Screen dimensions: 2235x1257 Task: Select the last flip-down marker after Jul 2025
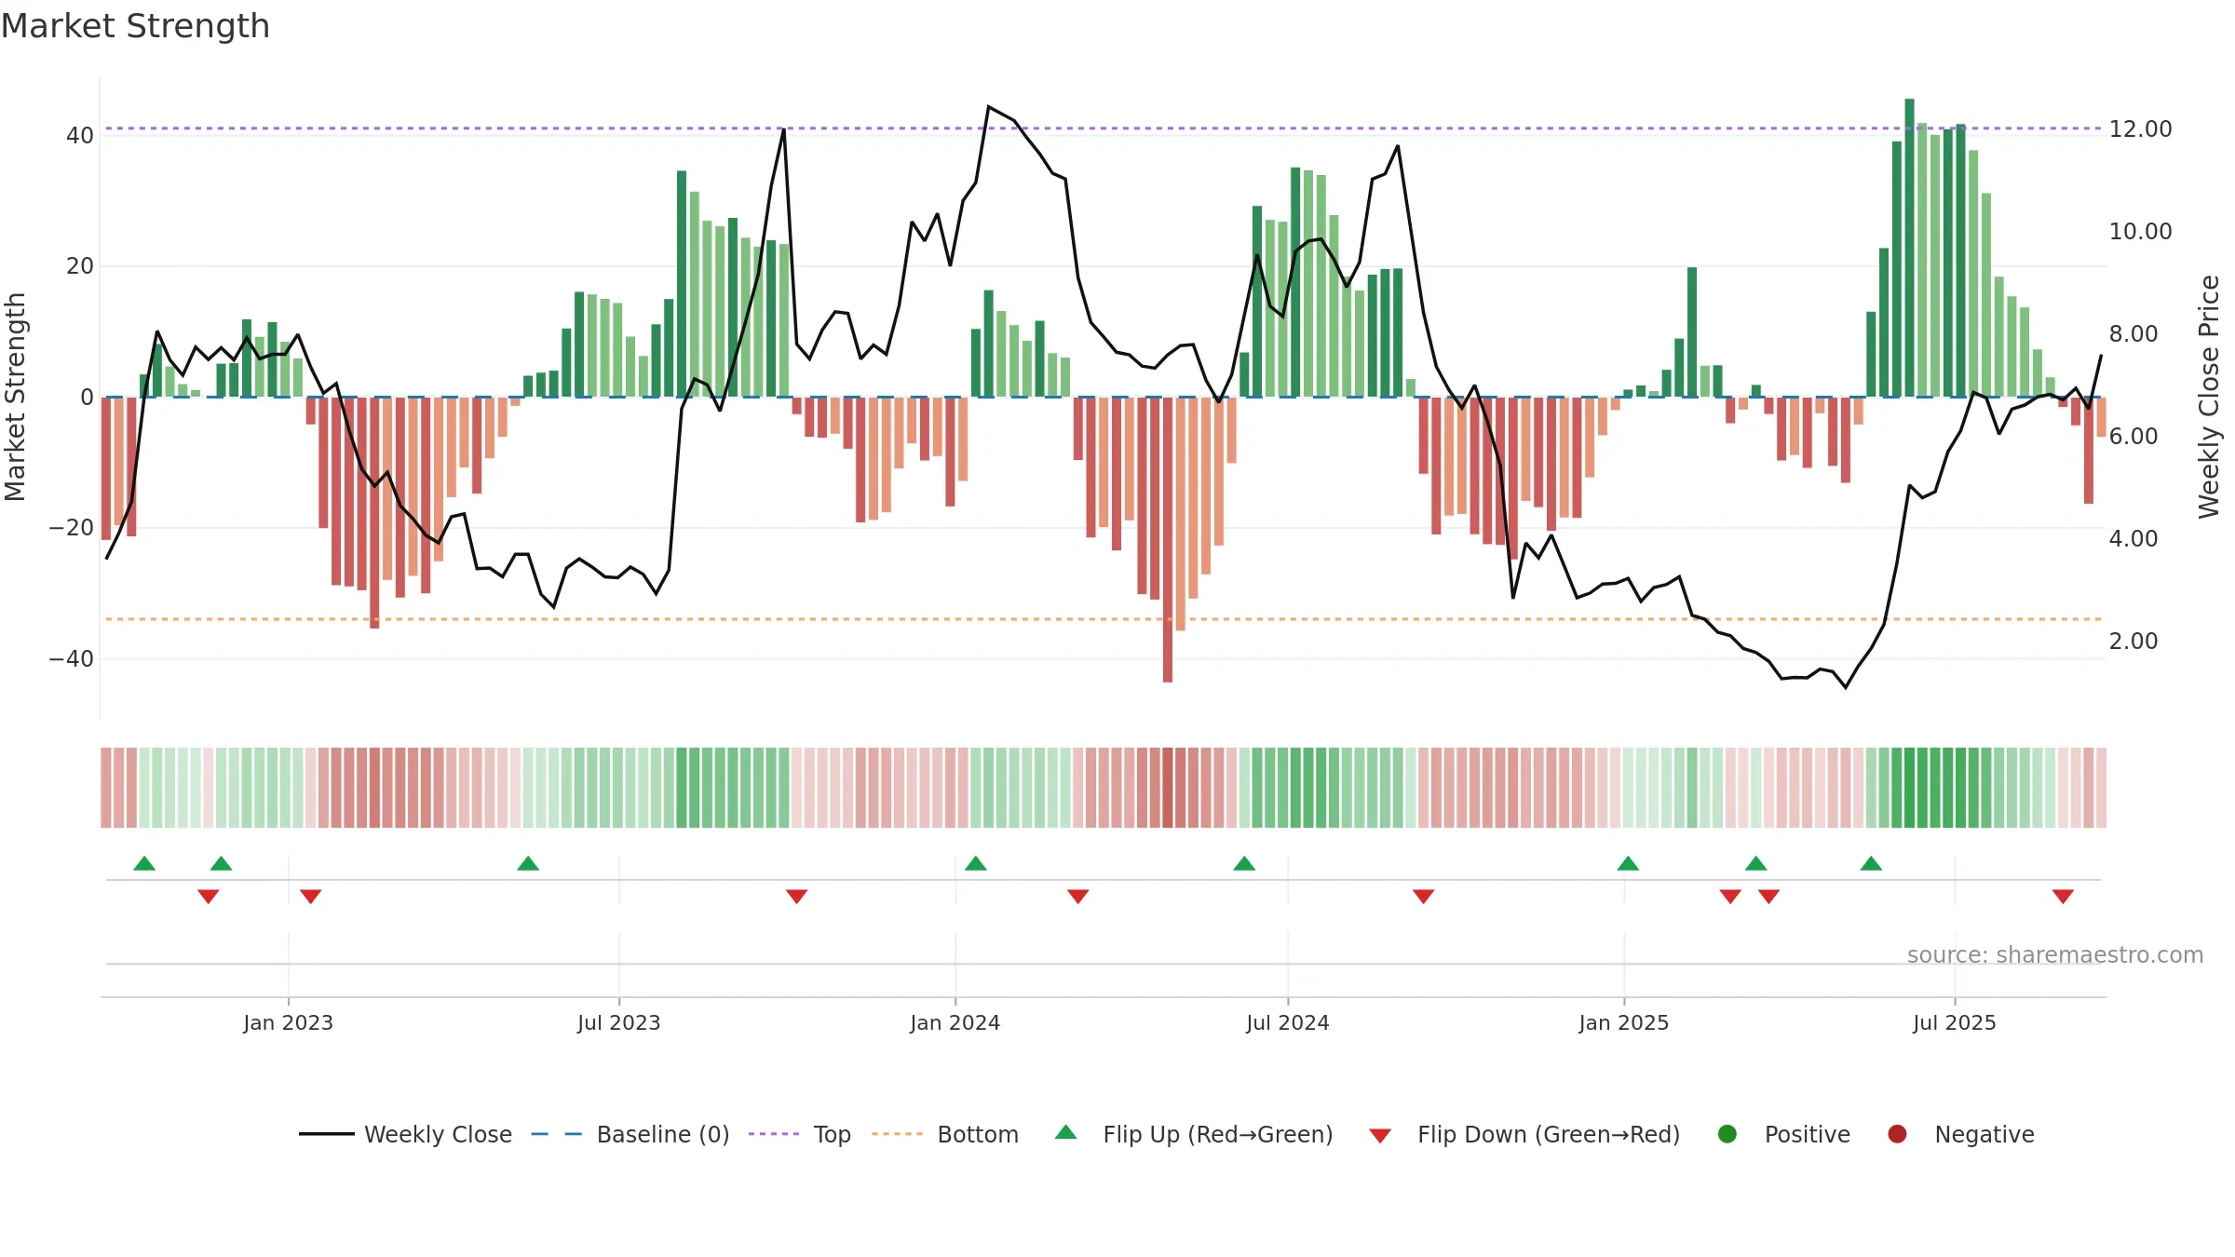(x=2063, y=897)
